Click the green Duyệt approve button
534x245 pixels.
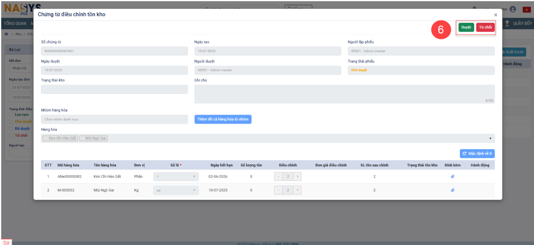(466, 27)
